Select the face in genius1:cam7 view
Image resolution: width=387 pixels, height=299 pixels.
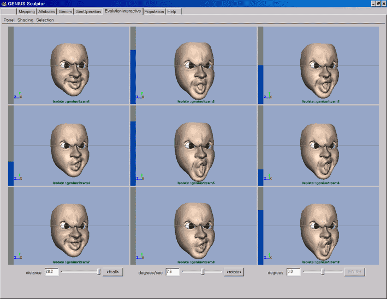(70, 230)
